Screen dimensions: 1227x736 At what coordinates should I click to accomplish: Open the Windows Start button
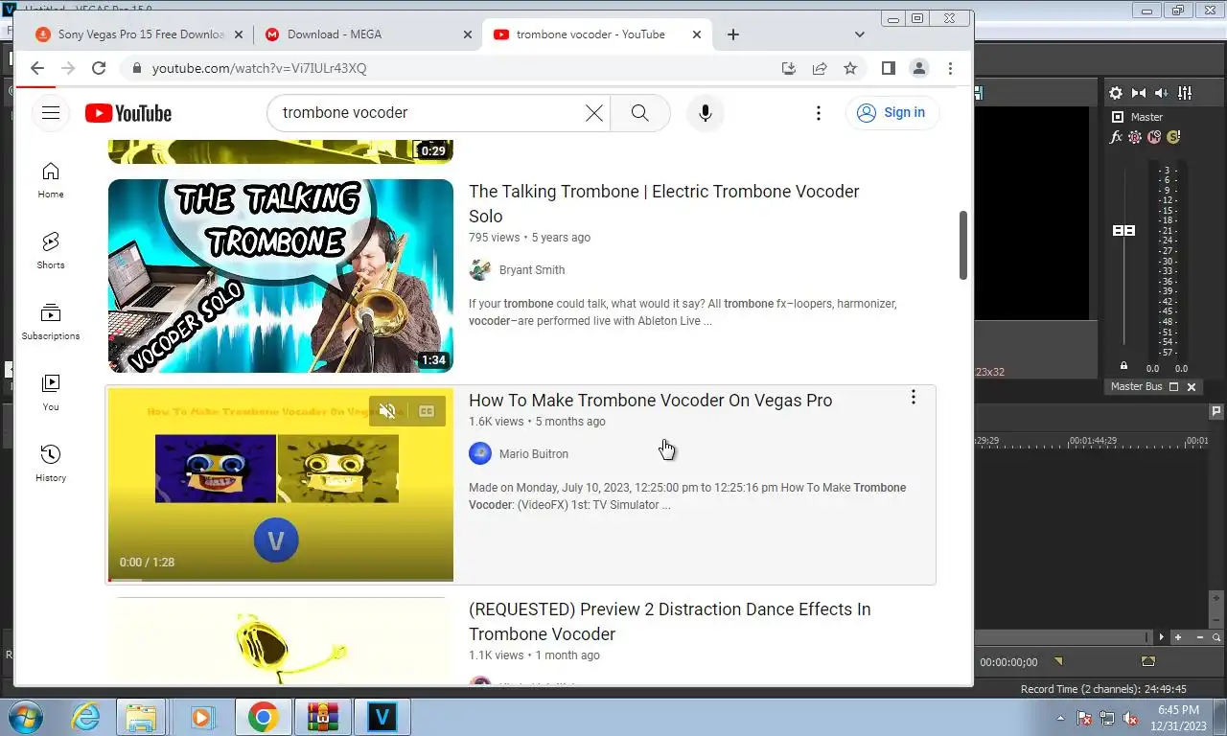click(24, 717)
